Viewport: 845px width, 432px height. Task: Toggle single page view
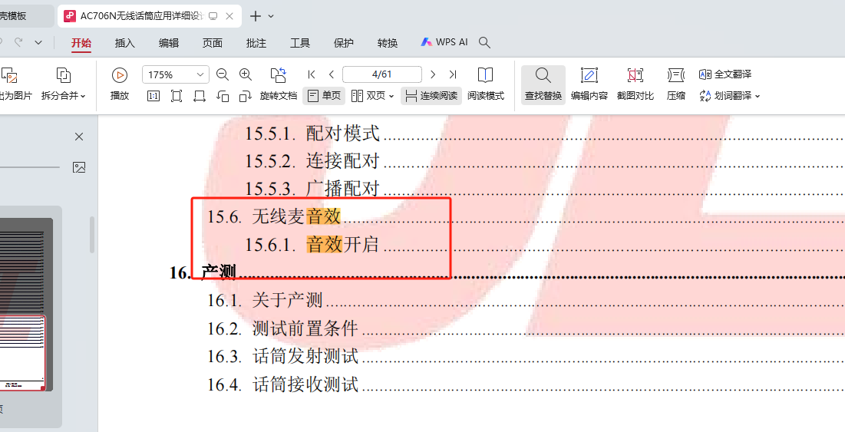click(x=324, y=96)
